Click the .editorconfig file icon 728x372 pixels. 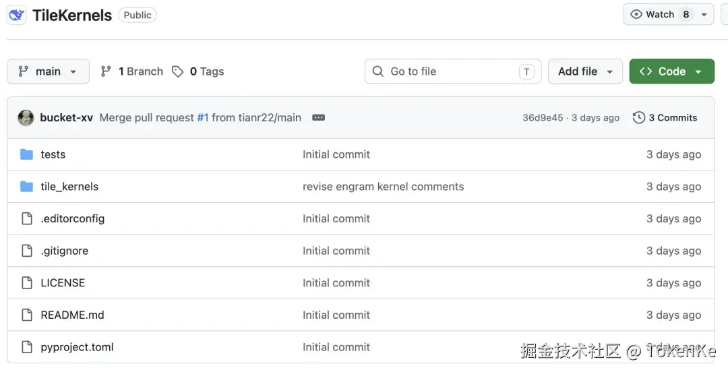27,218
